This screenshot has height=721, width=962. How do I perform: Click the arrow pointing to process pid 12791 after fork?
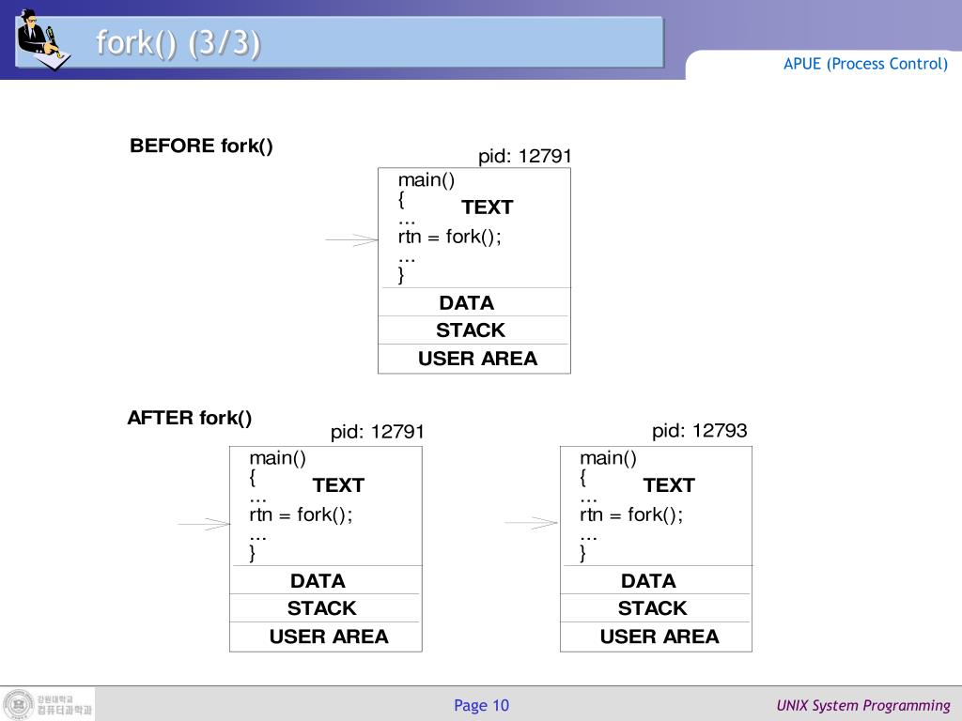204,524
